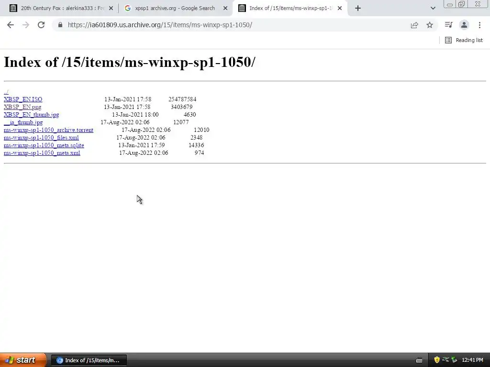Viewport: 490px width, 367px height.
Task: Open XBSP_EN_thumb.jpg link
Action: 31,115
